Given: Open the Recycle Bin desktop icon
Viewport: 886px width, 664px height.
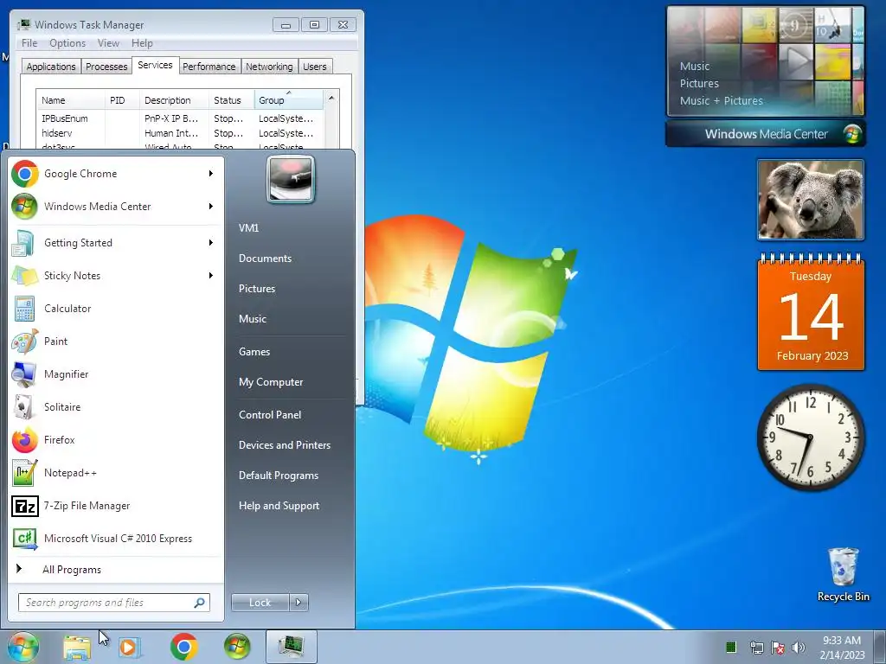Looking at the screenshot, I should [843, 575].
